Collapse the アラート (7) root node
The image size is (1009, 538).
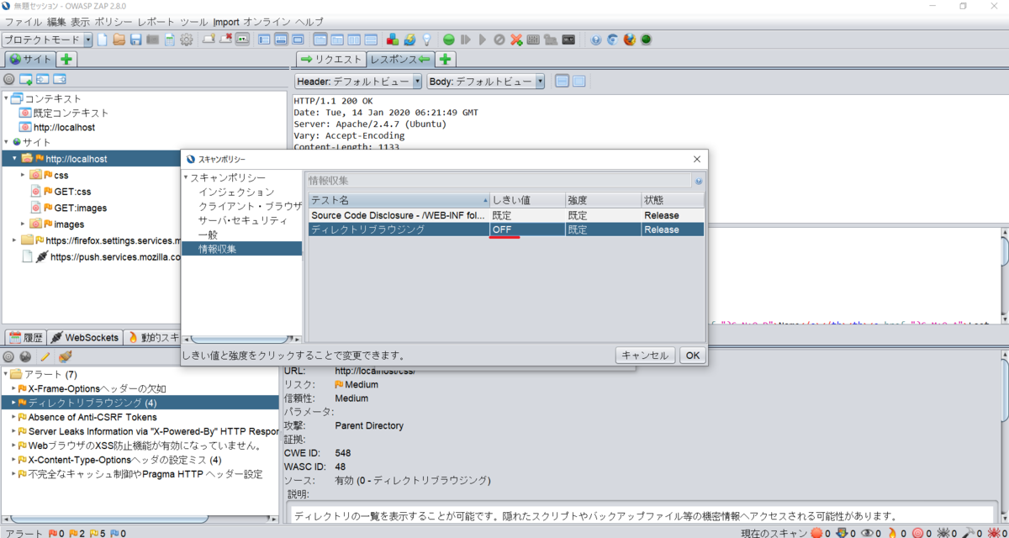(x=6, y=374)
